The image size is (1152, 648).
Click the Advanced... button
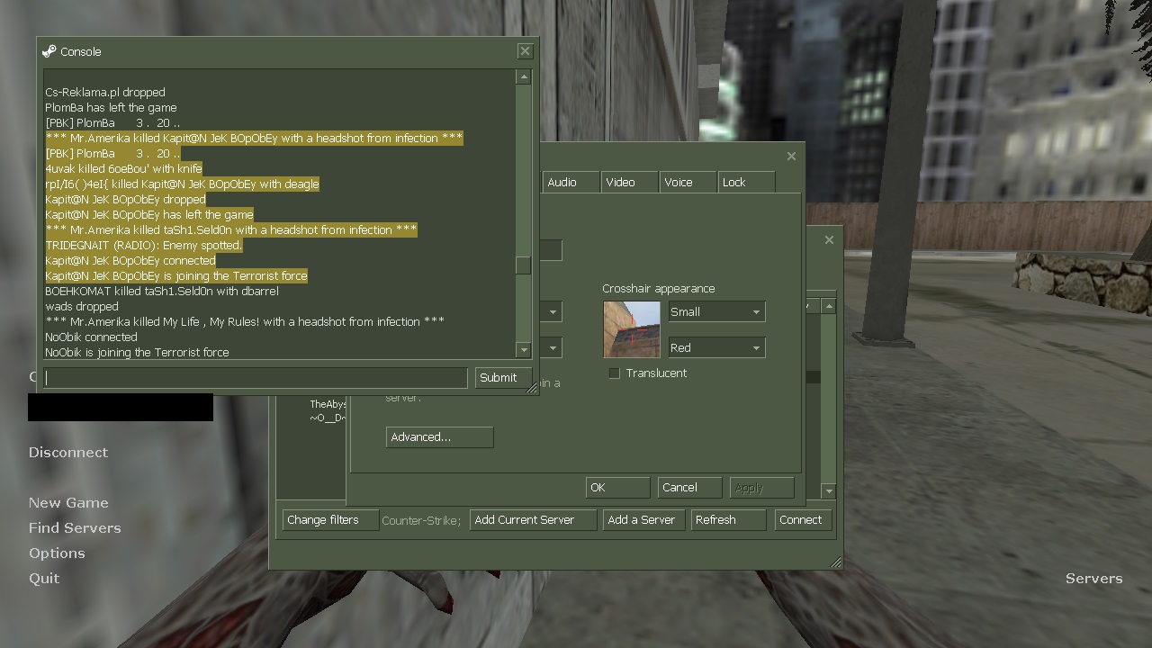point(439,436)
